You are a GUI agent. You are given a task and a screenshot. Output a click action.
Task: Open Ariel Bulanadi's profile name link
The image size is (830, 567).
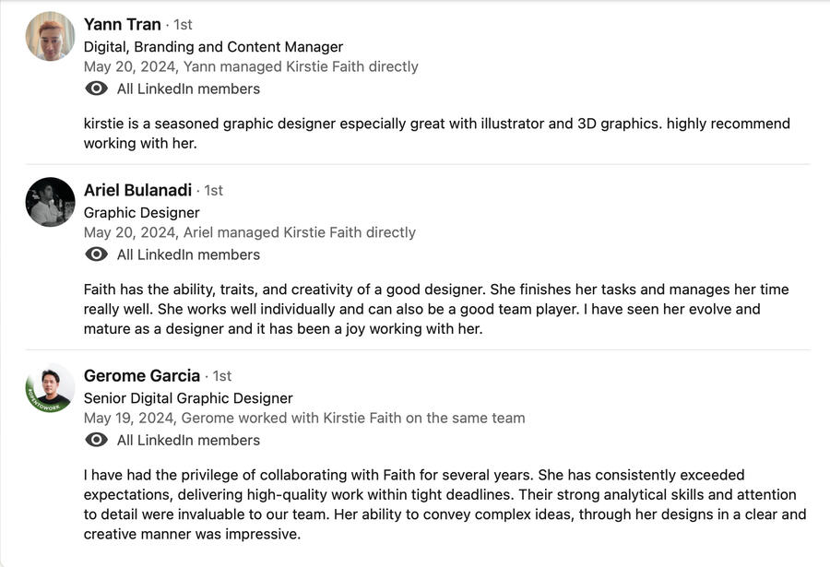tap(137, 190)
